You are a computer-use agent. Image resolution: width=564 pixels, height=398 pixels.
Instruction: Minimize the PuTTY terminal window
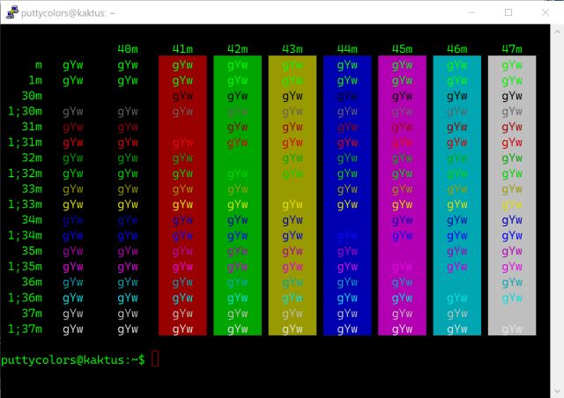(468, 12)
